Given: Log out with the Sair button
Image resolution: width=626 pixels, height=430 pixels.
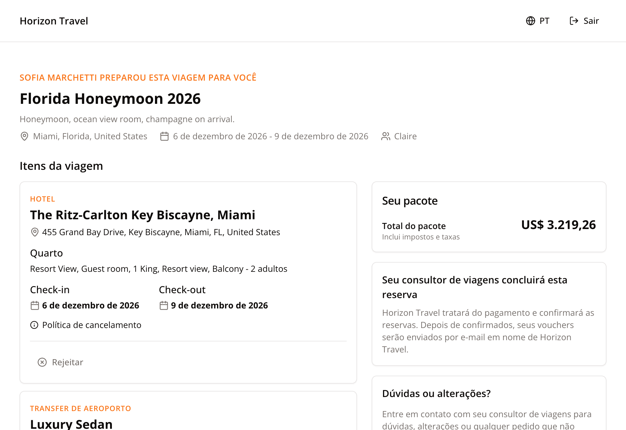Looking at the screenshot, I should (584, 21).
